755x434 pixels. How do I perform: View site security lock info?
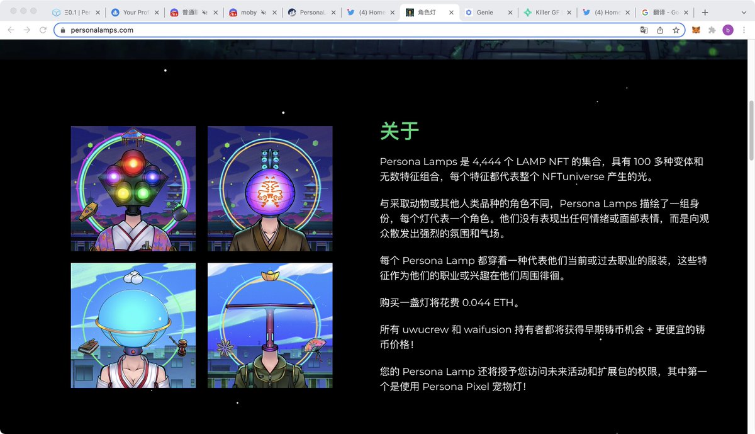pyautogui.click(x=63, y=30)
